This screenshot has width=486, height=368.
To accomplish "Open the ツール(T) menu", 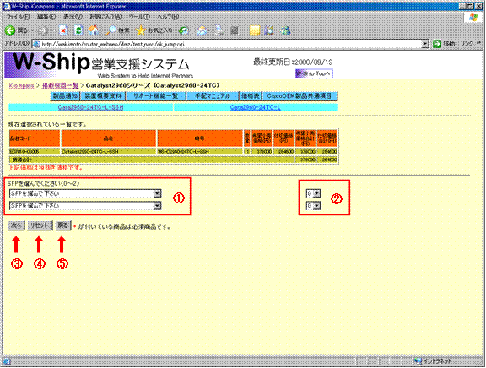I will coord(139,17).
